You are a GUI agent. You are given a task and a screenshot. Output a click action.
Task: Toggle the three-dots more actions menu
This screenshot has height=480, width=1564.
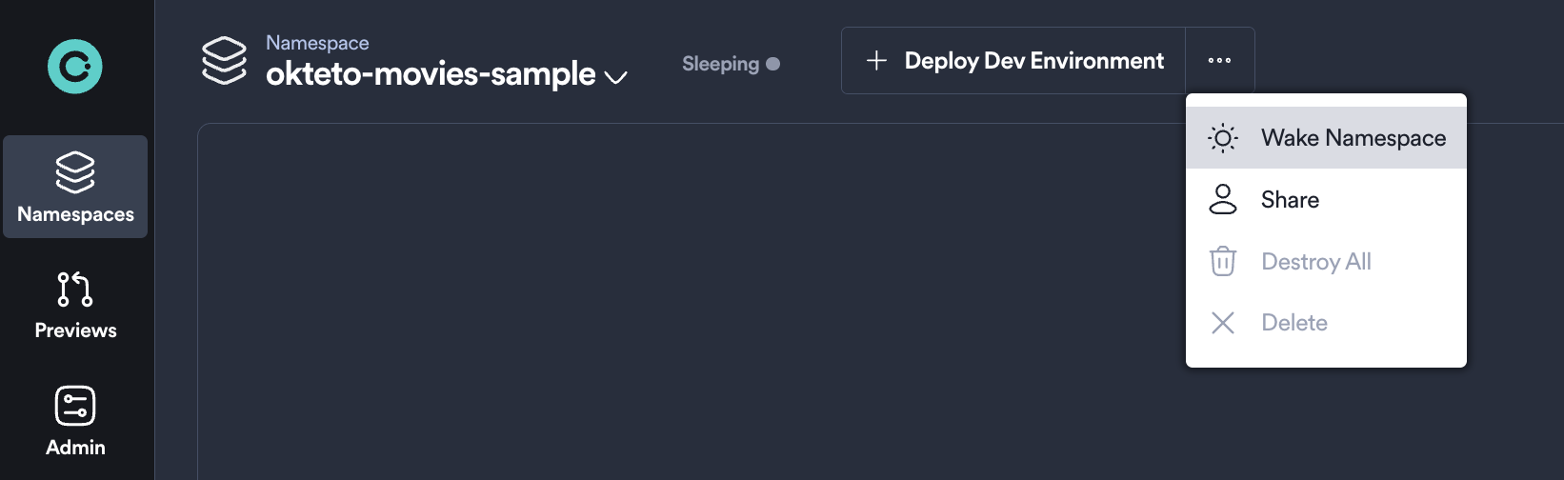point(1219,60)
